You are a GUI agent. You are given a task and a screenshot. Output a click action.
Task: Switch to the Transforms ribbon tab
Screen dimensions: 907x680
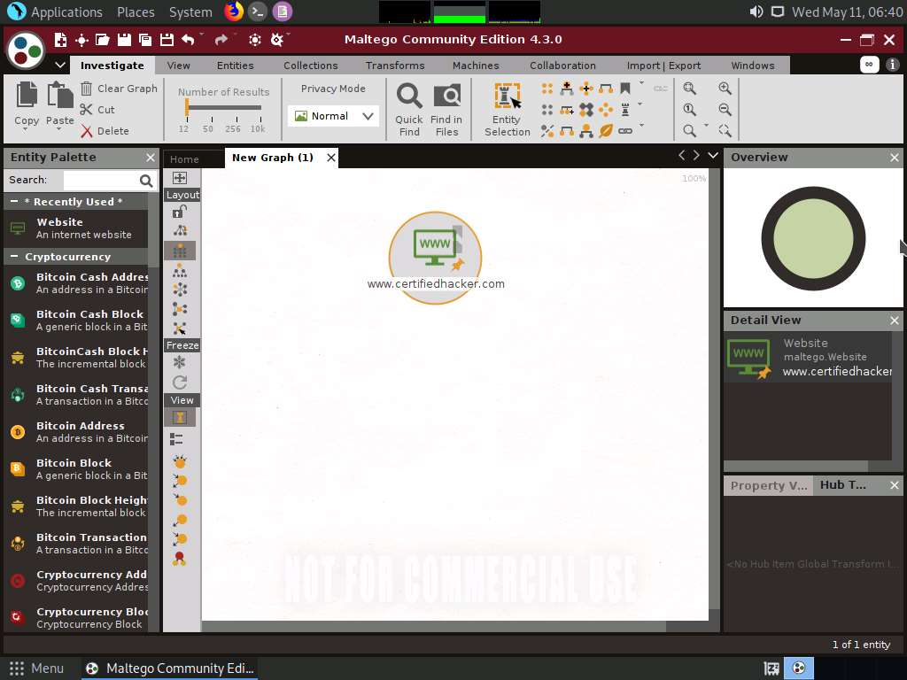tap(395, 66)
